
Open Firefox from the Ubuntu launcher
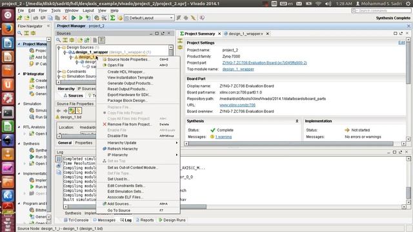click(x=8, y=28)
